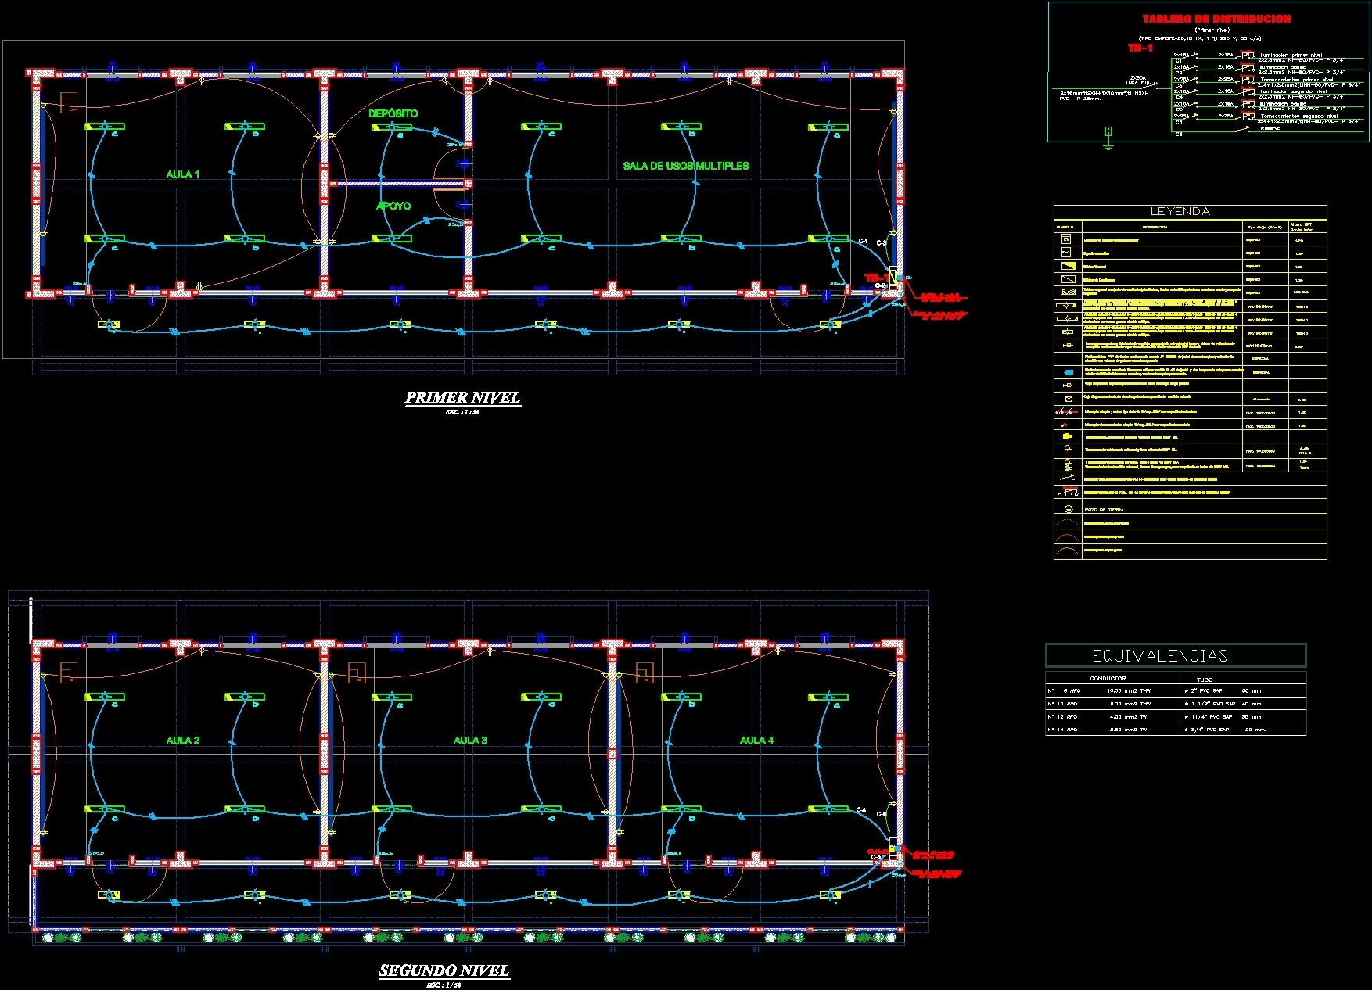The height and width of the screenshot is (990, 1372).
Task: Switch to the PRIMER NIVEL plan view
Action: [462, 397]
